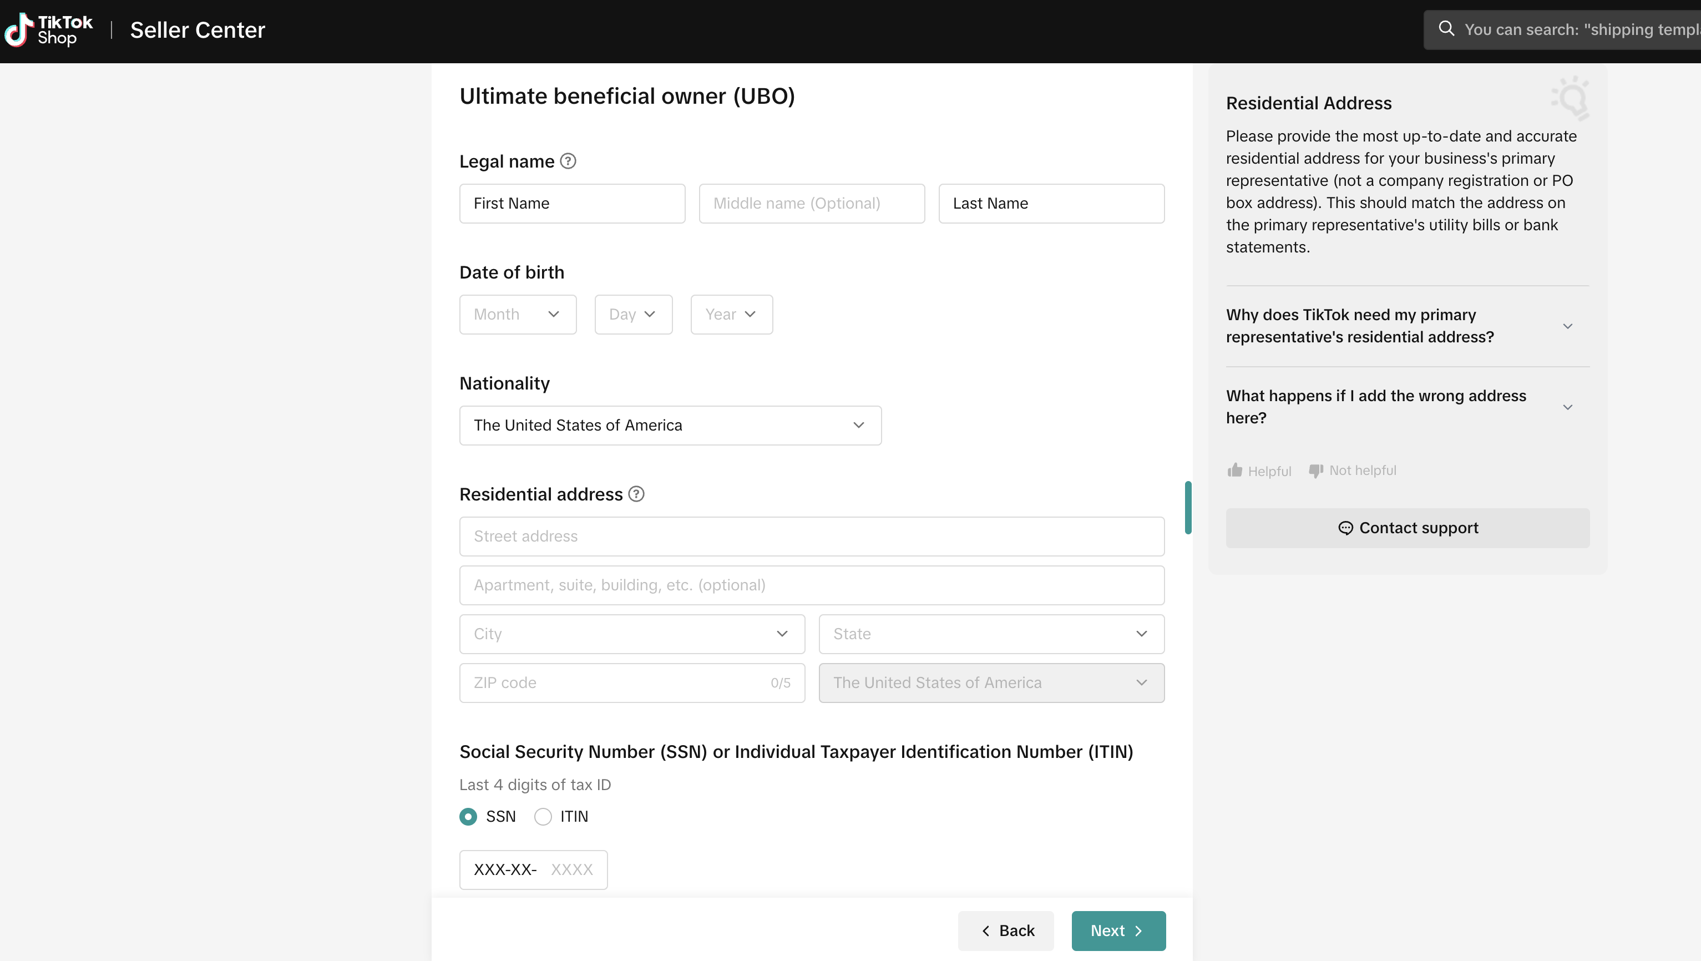Click the Helpful thumbs-up icon
Screen dimensions: 1701x961
1235,471
